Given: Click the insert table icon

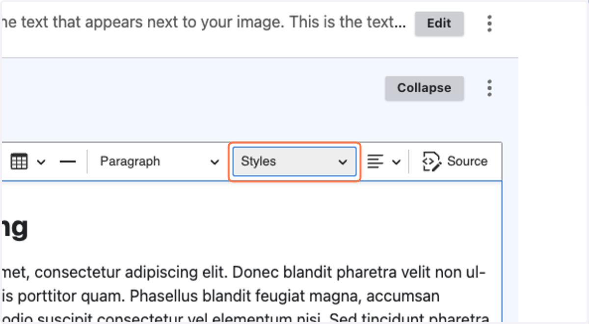Looking at the screenshot, I should tap(19, 162).
